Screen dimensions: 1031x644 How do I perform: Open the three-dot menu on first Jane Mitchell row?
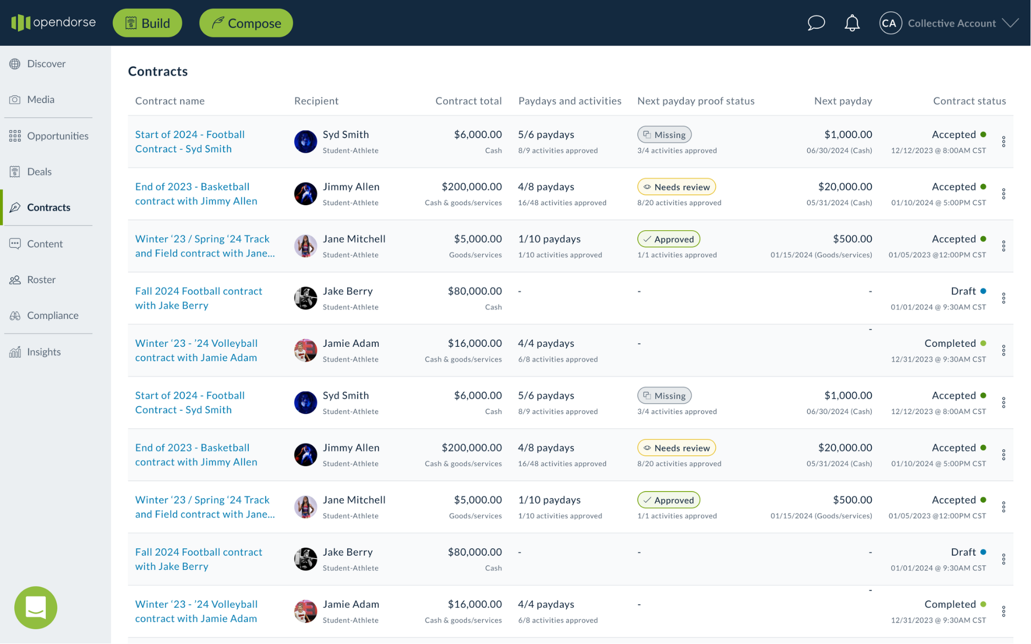click(1004, 246)
